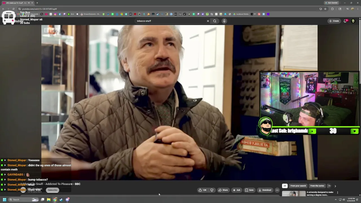Like the video with thumbs up
The height and width of the screenshot is (203, 361).
coord(202,190)
